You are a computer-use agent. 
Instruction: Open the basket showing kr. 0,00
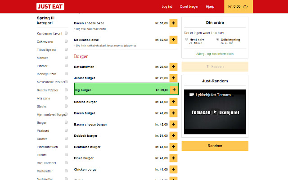(238, 6)
